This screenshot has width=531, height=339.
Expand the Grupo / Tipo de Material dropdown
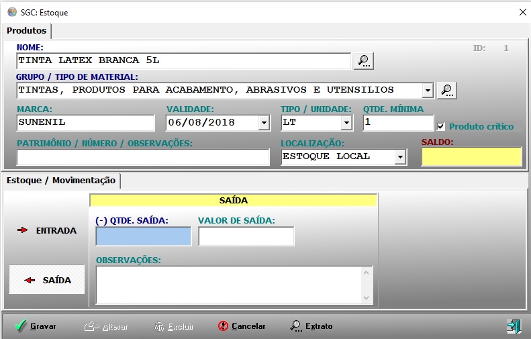(428, 90)
